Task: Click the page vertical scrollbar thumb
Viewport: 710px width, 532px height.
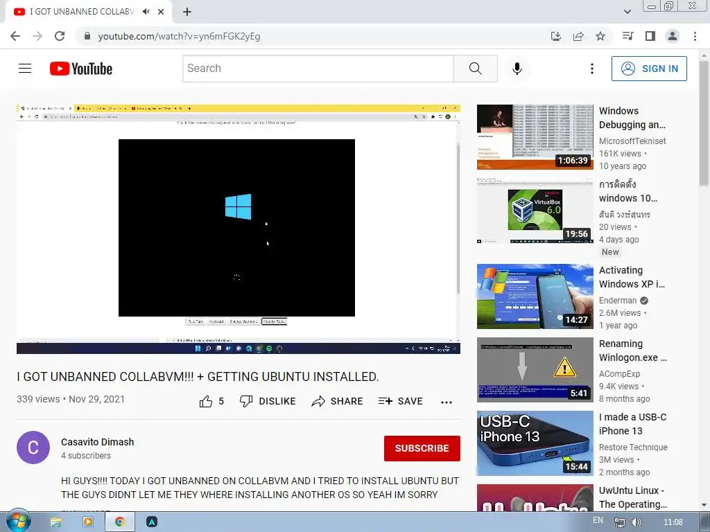Action: coord(704,122)
